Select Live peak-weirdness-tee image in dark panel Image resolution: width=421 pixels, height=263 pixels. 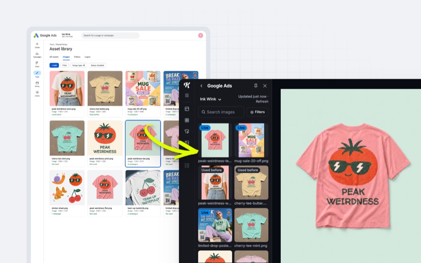click(x=215, y=140)
